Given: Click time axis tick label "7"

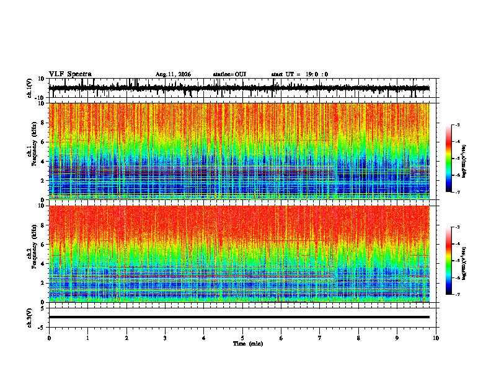Looking at the screenshot, I should point(320,338).
